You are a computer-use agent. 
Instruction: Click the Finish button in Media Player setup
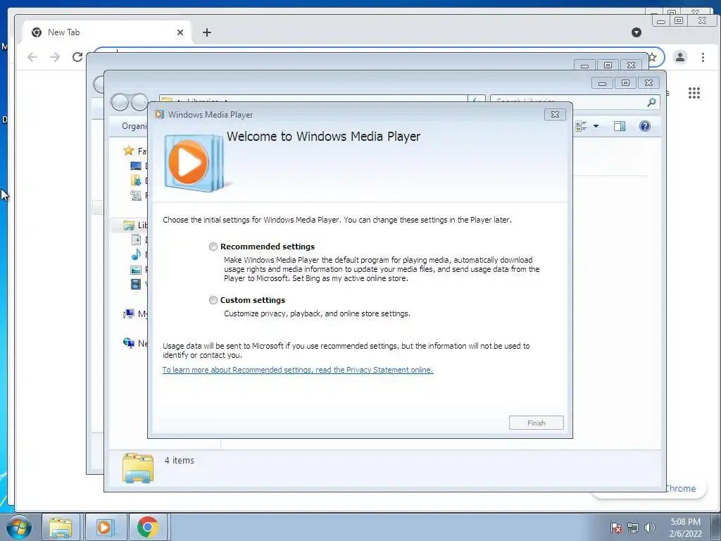[536, 423]
